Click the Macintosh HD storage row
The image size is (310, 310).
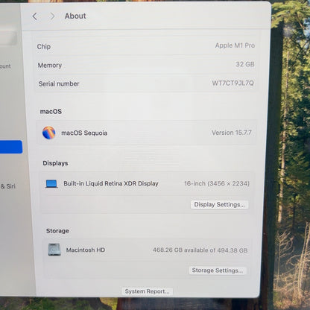[x=148, y=250]
